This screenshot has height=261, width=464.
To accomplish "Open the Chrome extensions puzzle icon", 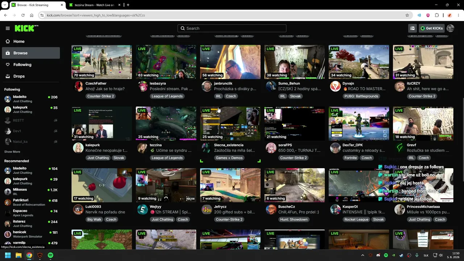I will pos(437,15).
